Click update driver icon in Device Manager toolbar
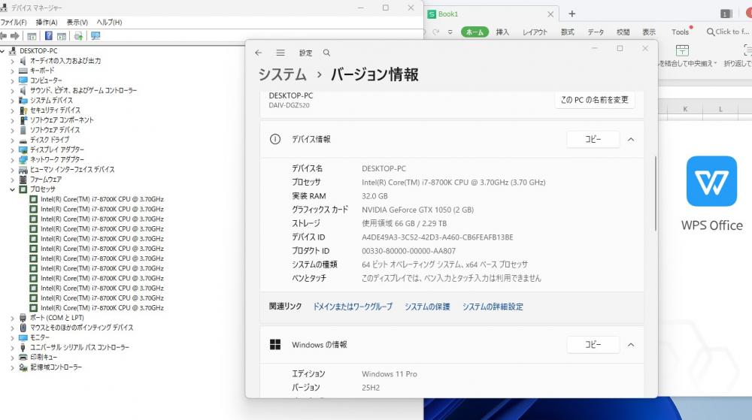The width and height of the screenshot is (752, 420). [79, 36]
